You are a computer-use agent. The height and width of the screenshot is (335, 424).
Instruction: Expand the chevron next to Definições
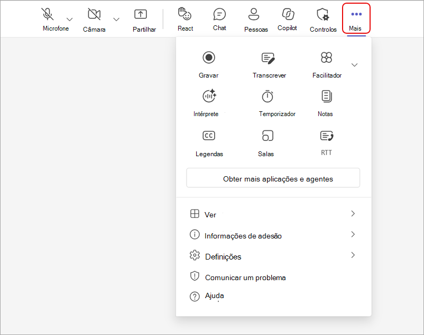[353, 255]
